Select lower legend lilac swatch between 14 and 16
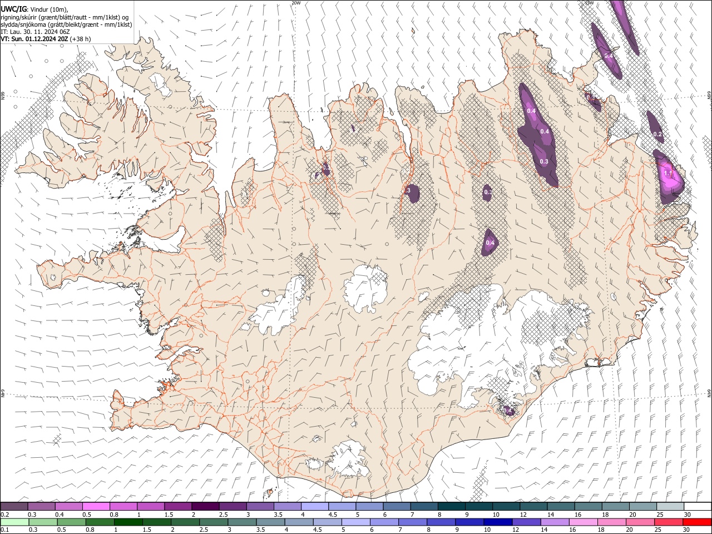 click(x=555, y=522)
